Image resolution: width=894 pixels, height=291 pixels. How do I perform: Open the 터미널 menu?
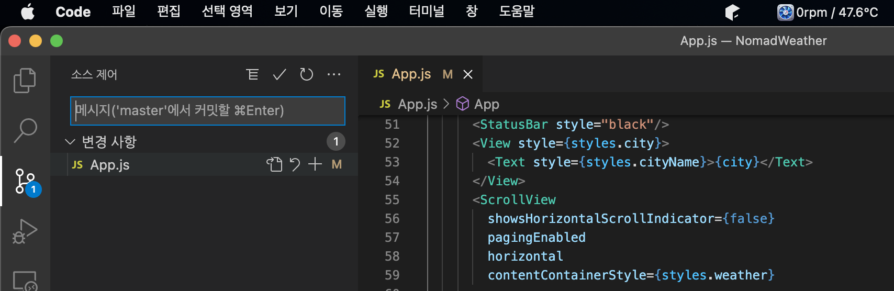click(x=427, y=11)
